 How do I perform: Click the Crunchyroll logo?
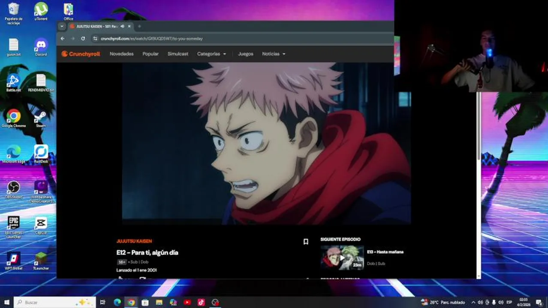[x=81, y=54]
